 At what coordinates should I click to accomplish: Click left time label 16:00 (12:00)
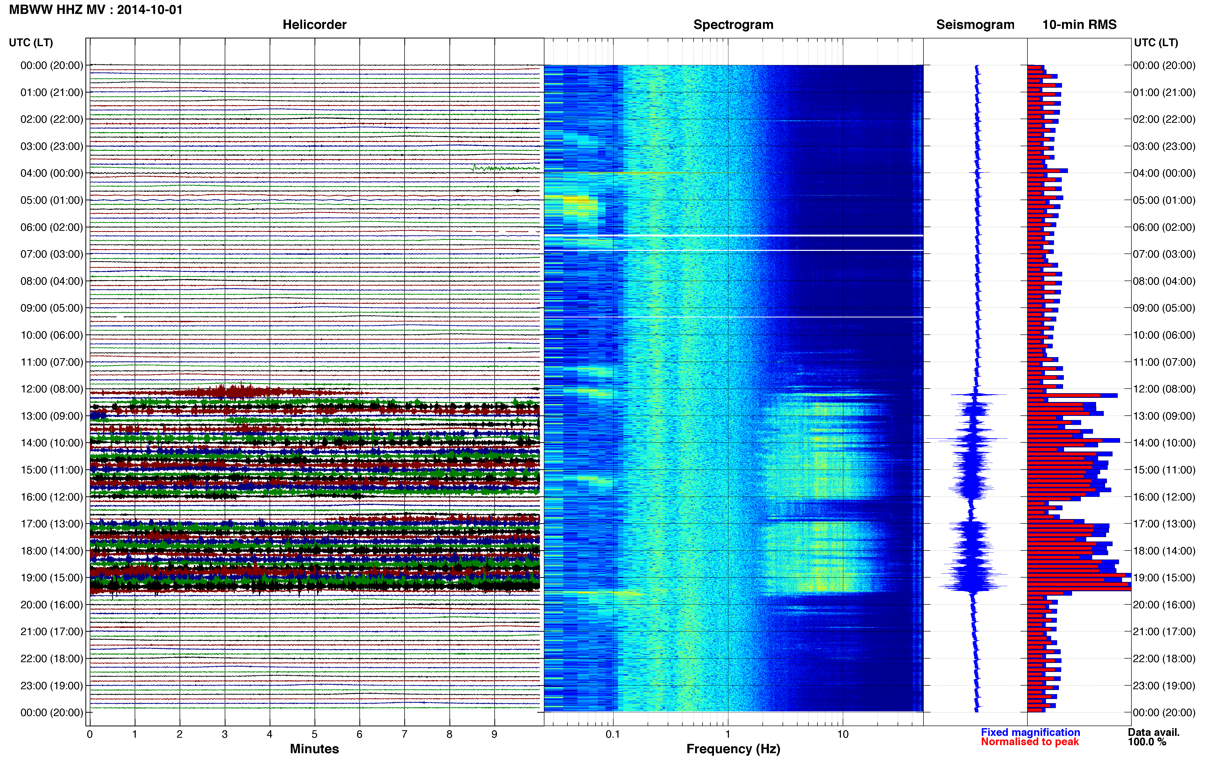pos(52,497)
